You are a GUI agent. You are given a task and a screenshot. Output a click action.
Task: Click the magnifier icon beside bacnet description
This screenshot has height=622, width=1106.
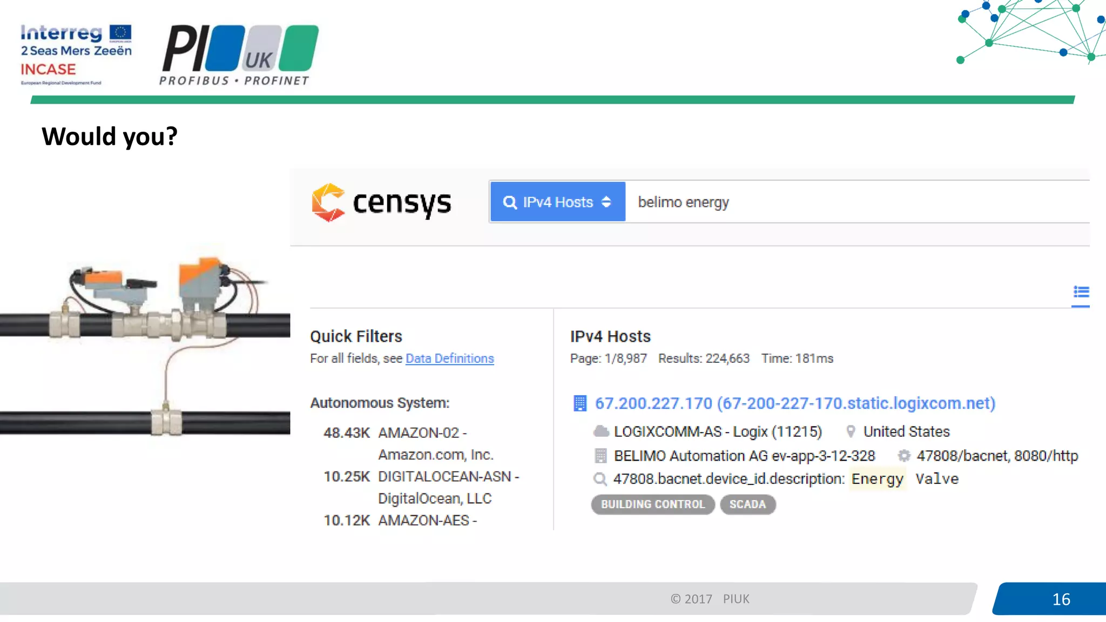click(x=599, y=479)
